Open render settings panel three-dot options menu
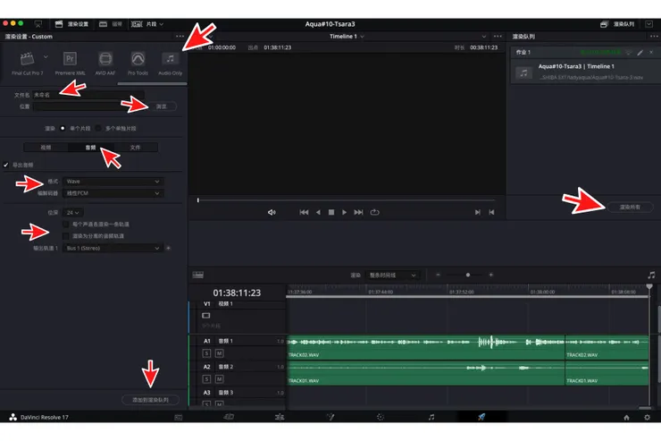The height and width of the screenshot is (441, 661). point(180,37)
